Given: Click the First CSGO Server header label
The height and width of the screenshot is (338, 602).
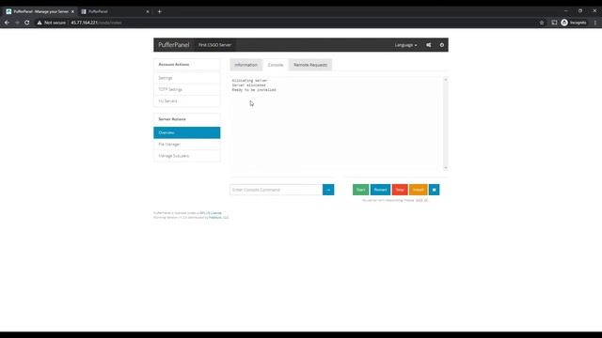Looking at the screenshot, I should click(x=214, y=45).
